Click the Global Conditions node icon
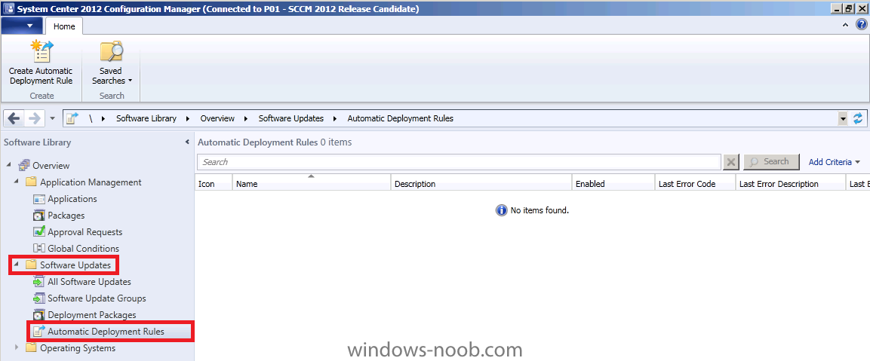The width and height of the screenshot is (870, 361). click(38, 249)
